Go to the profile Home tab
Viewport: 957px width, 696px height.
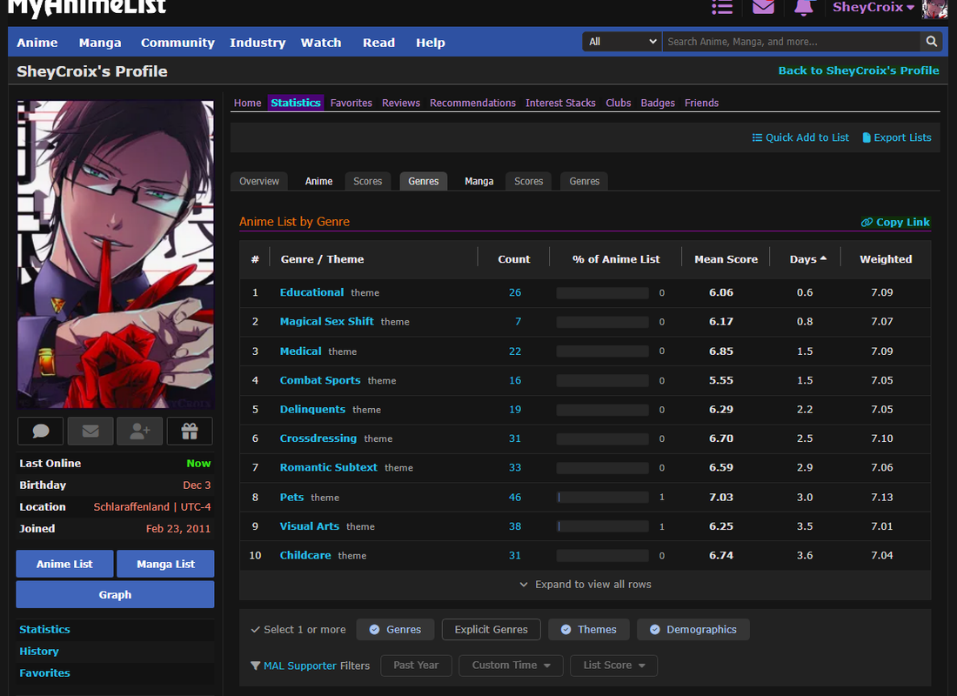point(247,103)
